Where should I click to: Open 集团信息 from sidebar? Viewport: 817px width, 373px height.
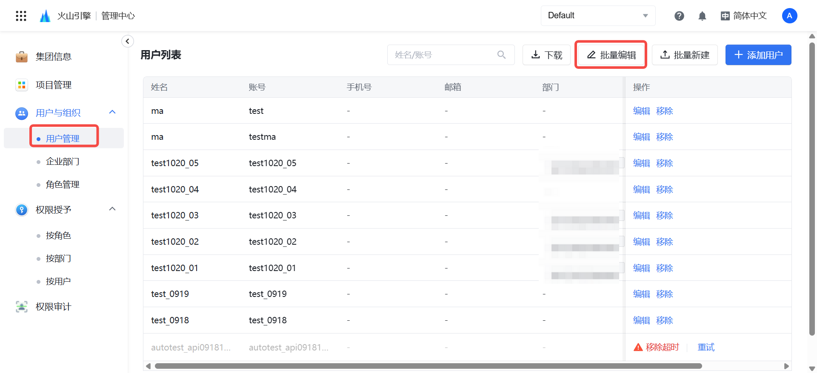[x=53, y=57]
